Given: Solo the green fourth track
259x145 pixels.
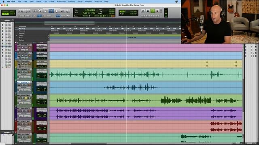Looking at the screenshot, I should (26, 72).
